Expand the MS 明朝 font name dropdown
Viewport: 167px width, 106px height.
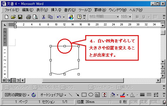coord(118,17)
